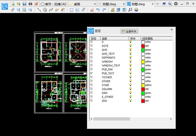
Task: Click the measure sort Z icon
Action: [130, 10]
